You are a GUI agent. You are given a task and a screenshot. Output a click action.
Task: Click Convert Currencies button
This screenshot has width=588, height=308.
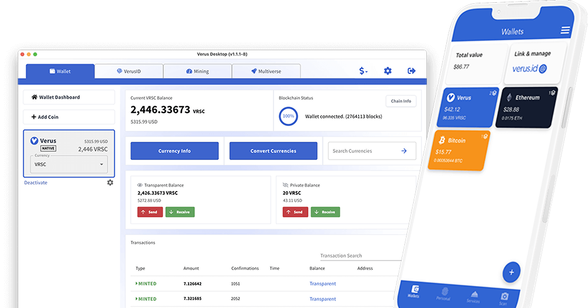tap(274, 151)
